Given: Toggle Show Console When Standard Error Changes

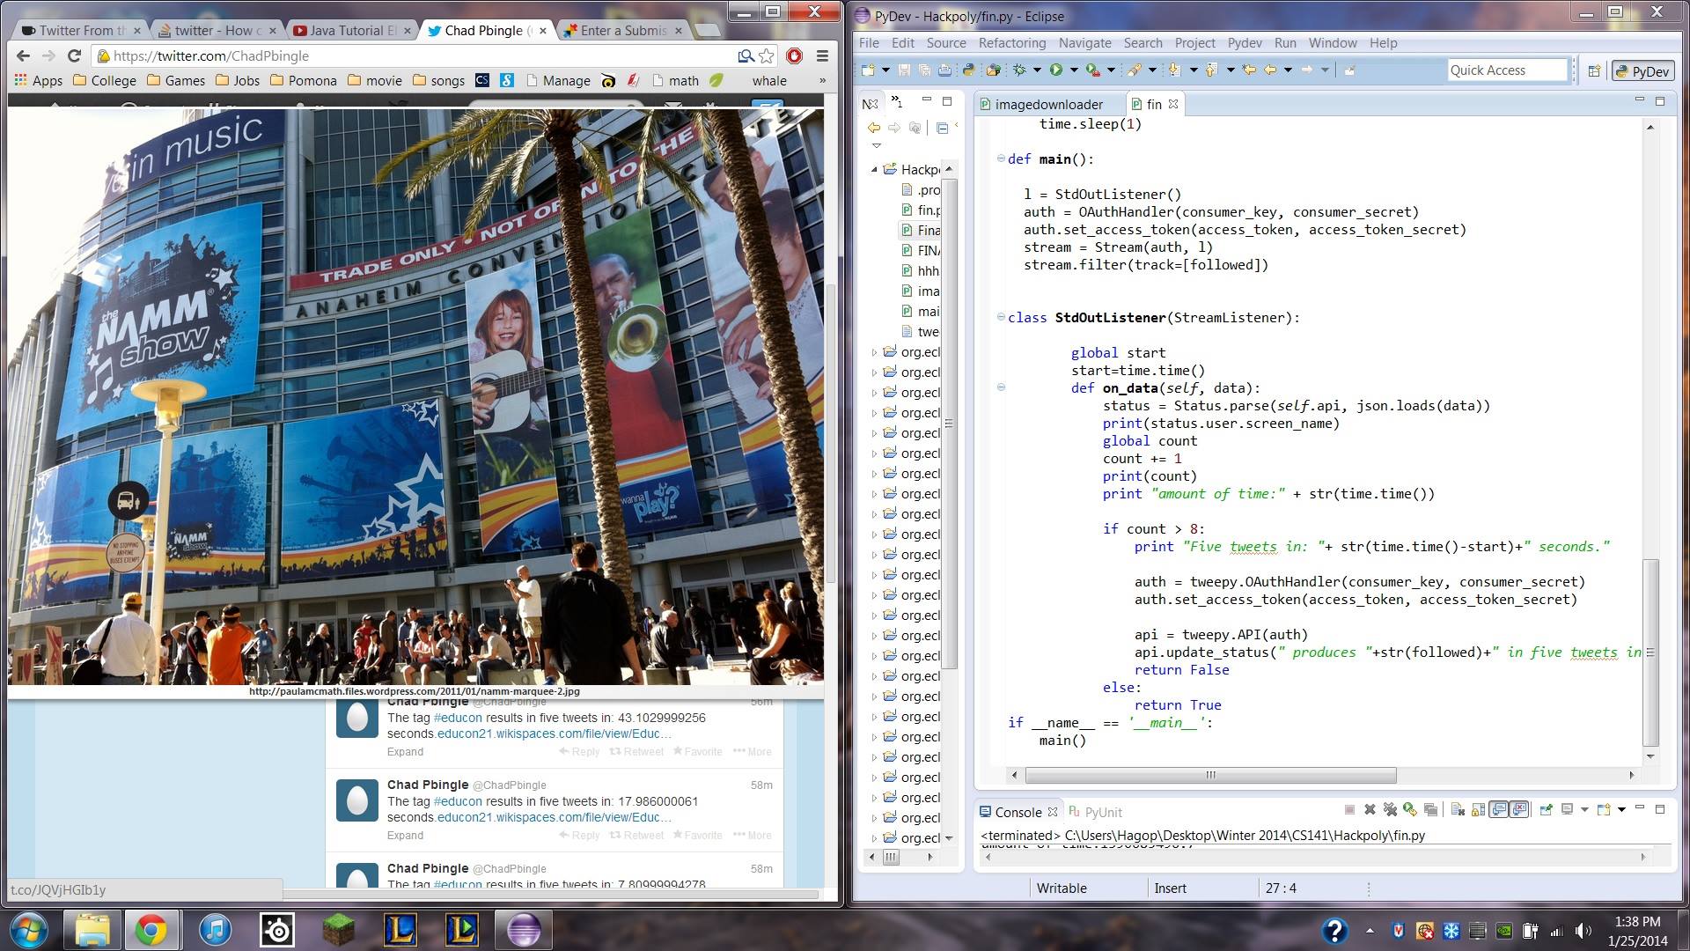Looking at the screenshot, I should coord(1520,809).
